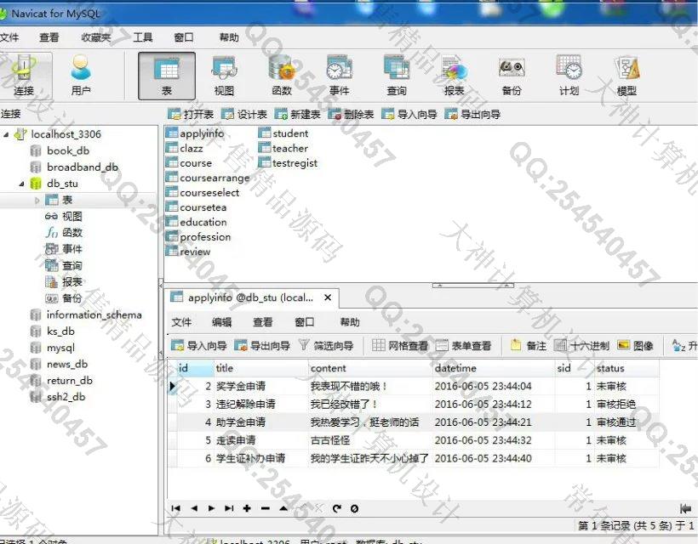Screen dimensions: 698x544
Task: Go to last record navigation button
Action: (229, 508)
